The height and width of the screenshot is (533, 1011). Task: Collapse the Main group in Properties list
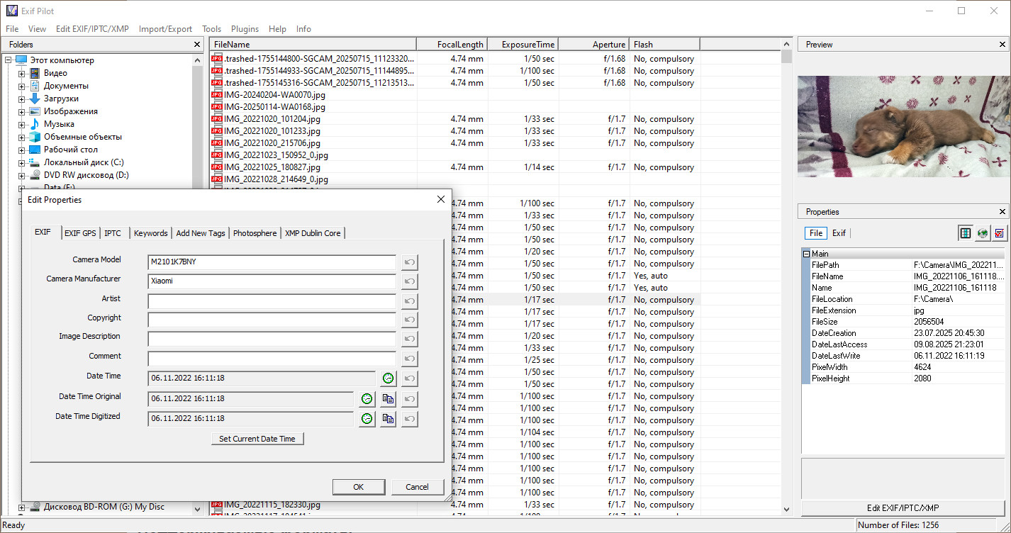point(806,253)
